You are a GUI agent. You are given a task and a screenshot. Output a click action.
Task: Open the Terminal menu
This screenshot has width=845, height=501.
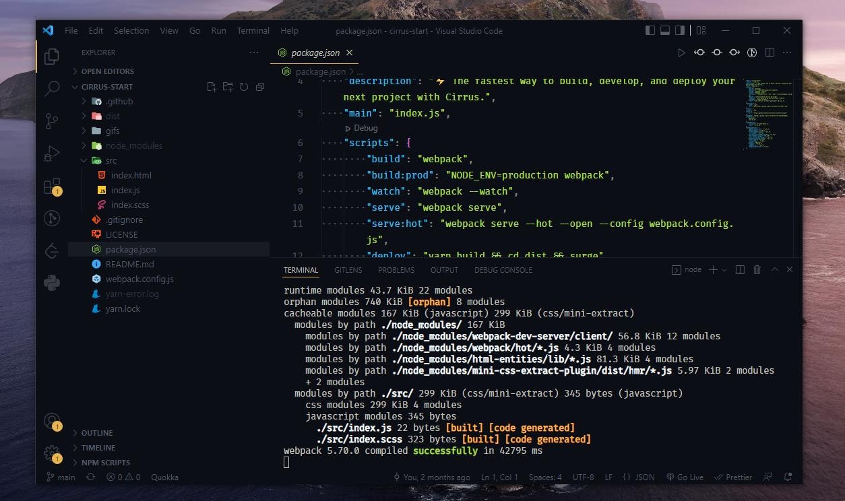pyautogui.click(x=253, y=30)
